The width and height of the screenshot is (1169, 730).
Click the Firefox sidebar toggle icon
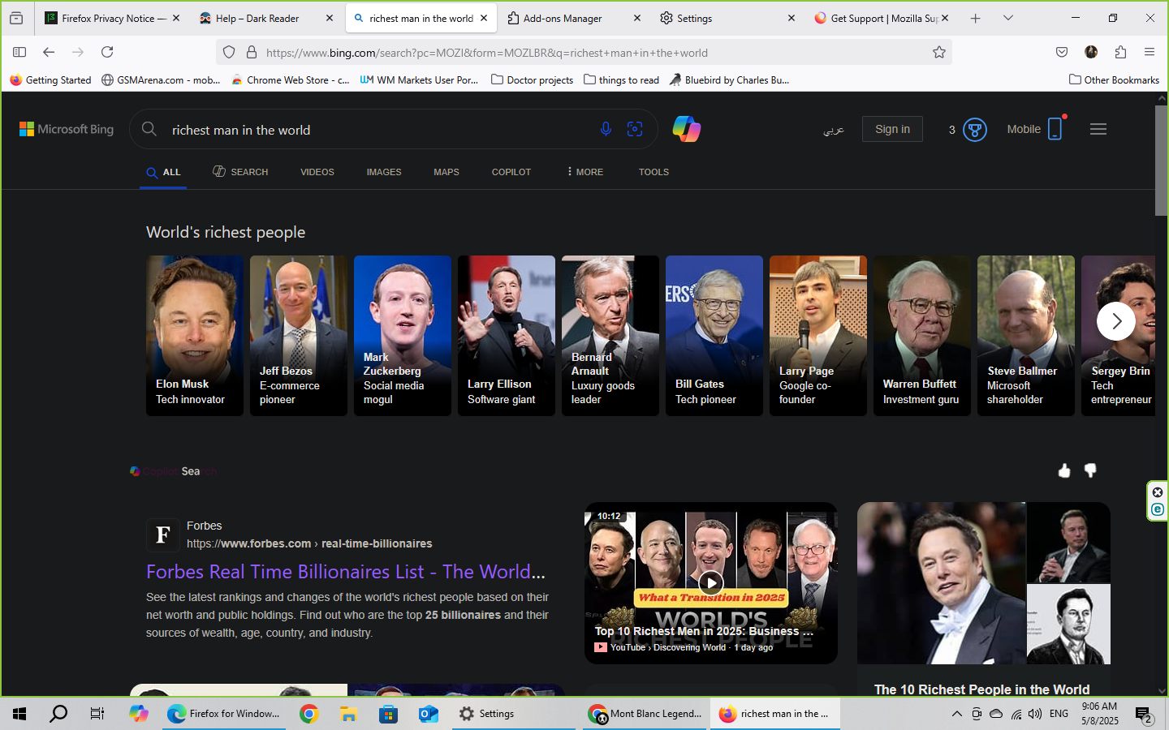19,52
